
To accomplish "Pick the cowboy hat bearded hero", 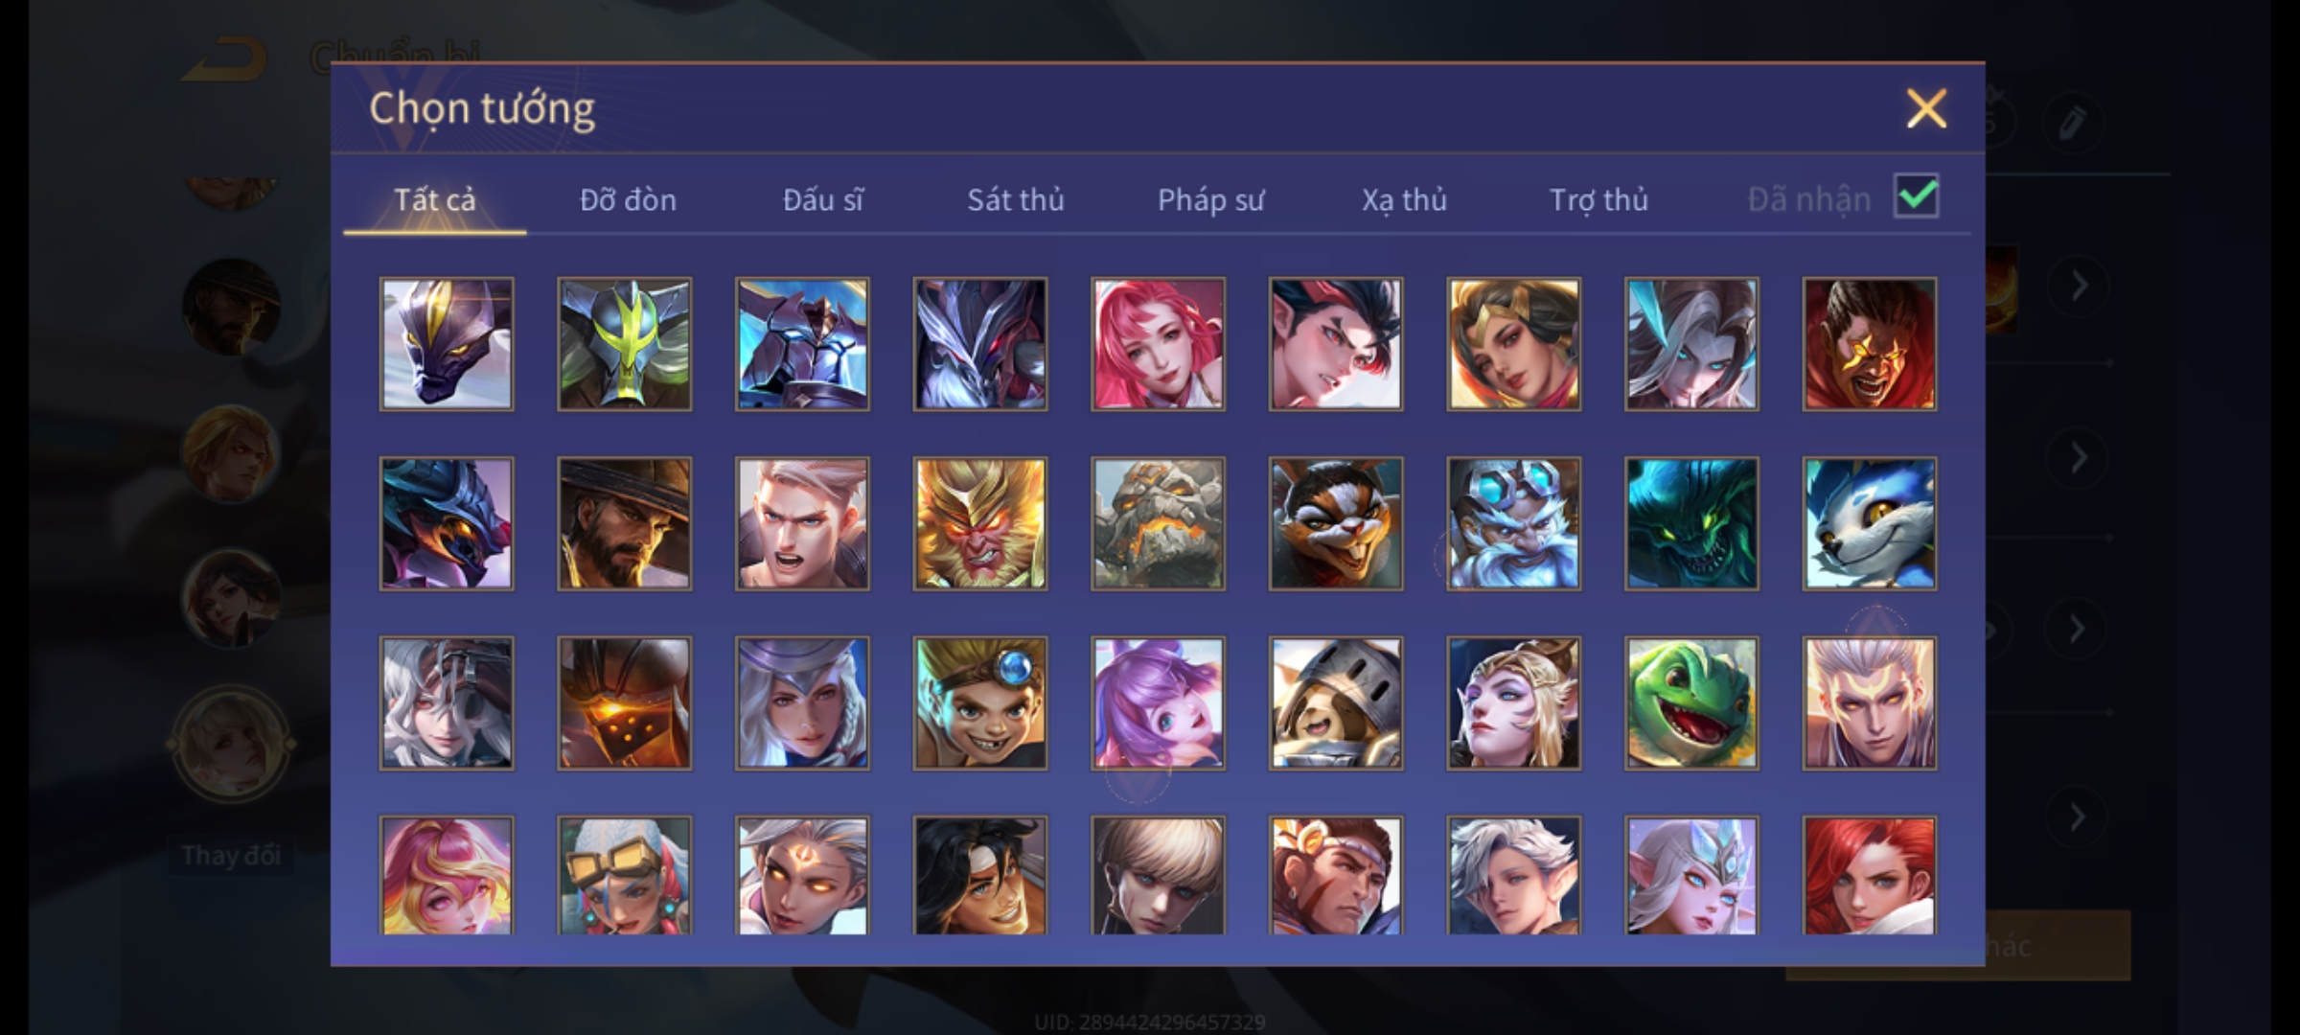I will click(624, 523).
